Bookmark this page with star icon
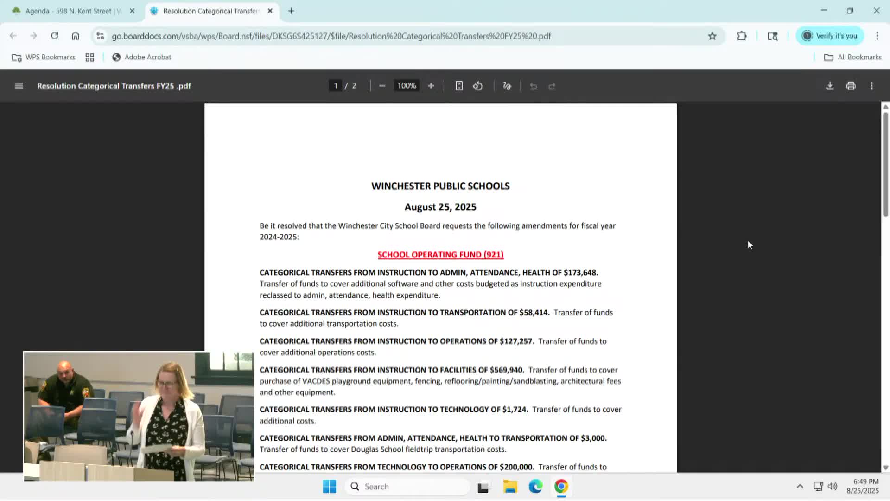 coord(712,36)
